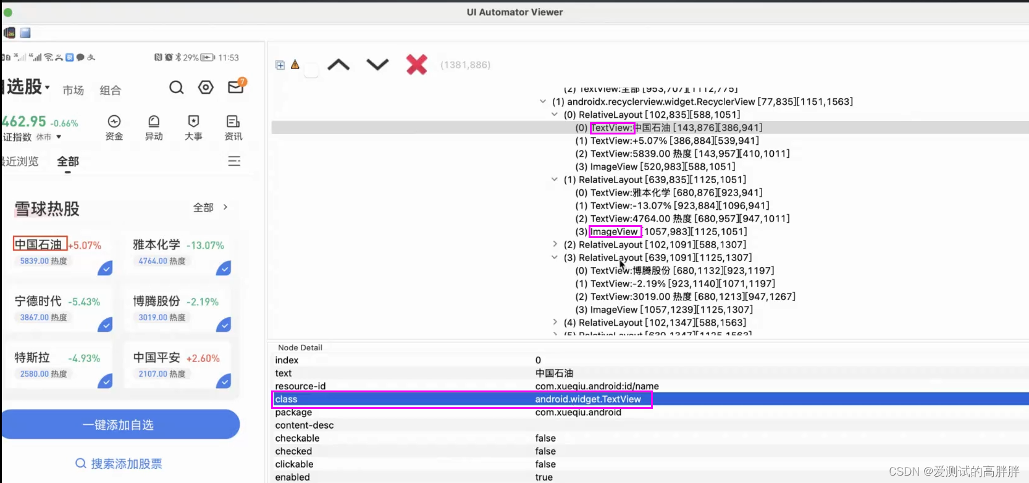Click the expand-all plus icon above tree
1029x483 pixels.
(280, 65)
